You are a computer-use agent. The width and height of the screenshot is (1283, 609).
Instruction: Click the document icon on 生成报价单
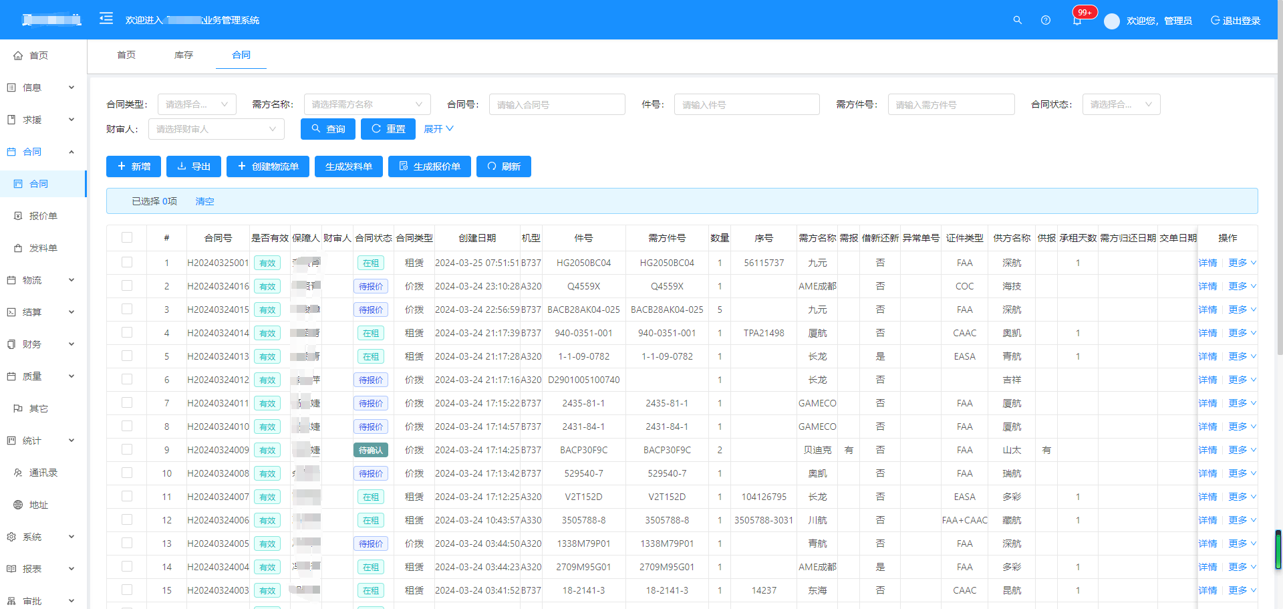pyautogui.click(x=404, y=166)
